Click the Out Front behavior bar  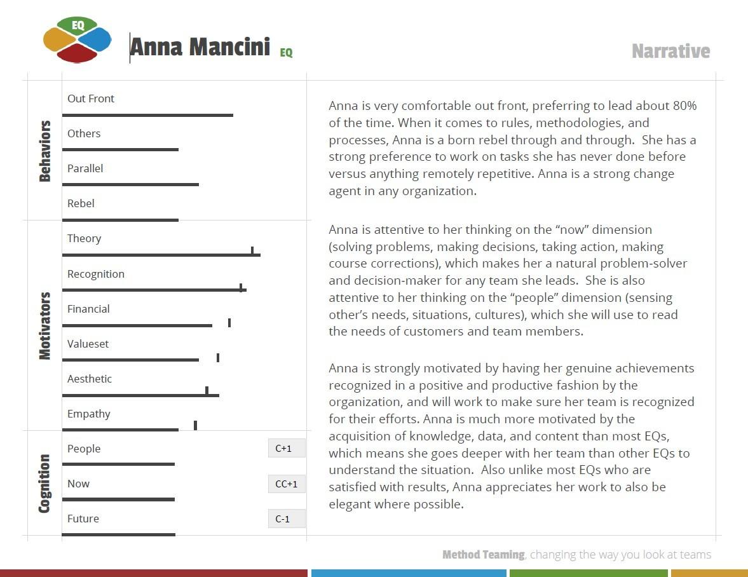tap(147, 115)
